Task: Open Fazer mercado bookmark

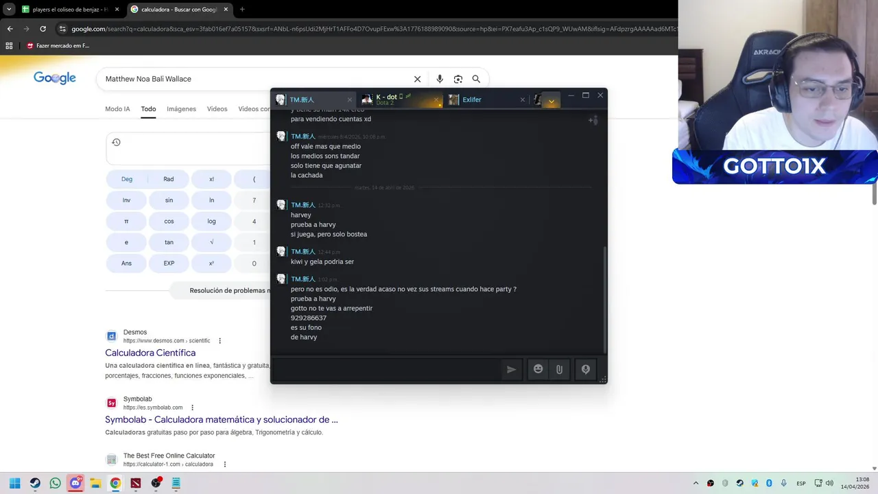Action: [58, 46]
